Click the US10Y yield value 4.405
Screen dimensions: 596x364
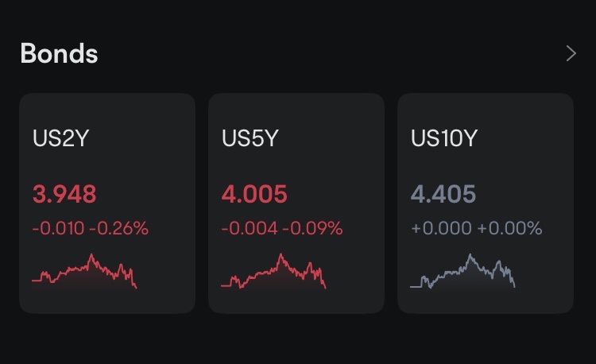coord(443,194)
